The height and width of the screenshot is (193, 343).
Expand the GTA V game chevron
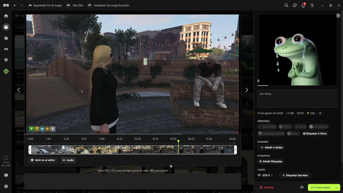tap(272, 175)
